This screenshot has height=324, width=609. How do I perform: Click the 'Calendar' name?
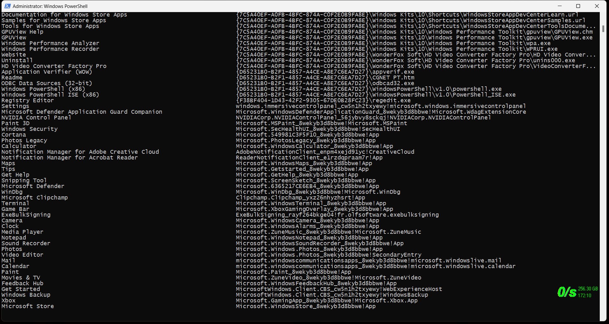[16, 266]
